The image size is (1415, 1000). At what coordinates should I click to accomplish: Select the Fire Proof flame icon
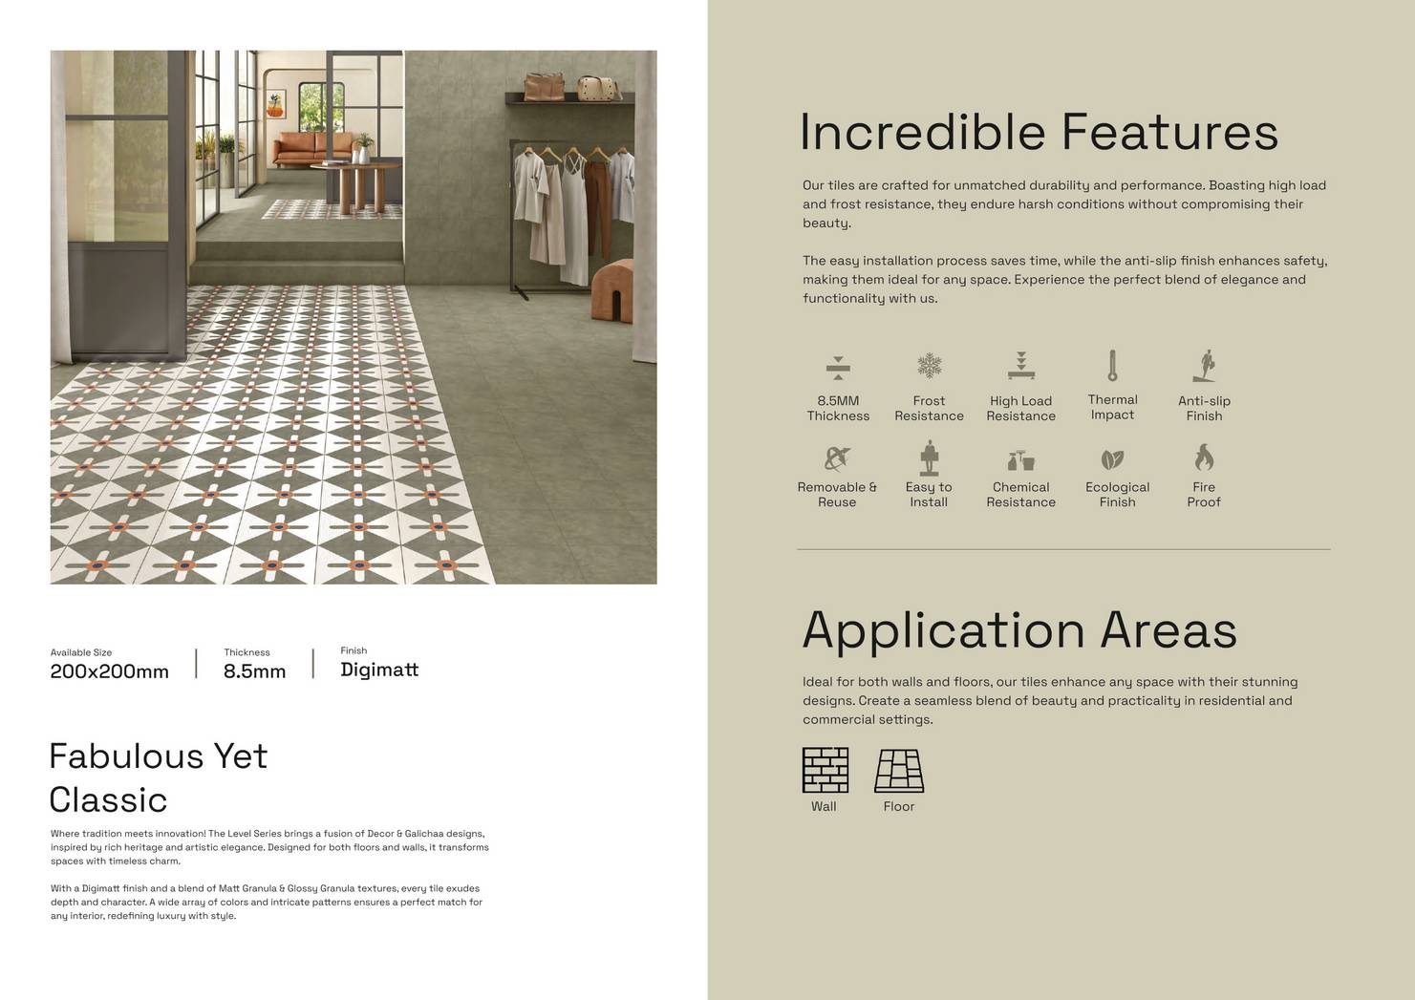click(x=1204, y=457)
